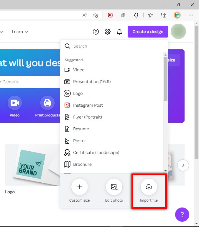Screen dimensions: 199x227
Task: Click the Instagram Post icon
Action: [x=67, y=105]
